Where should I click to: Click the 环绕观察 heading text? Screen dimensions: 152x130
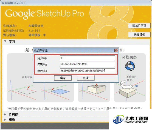129,57
